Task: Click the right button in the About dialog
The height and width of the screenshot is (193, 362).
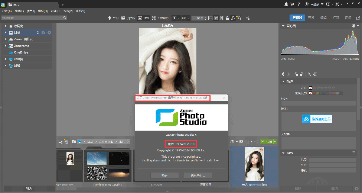Action: 198,176
